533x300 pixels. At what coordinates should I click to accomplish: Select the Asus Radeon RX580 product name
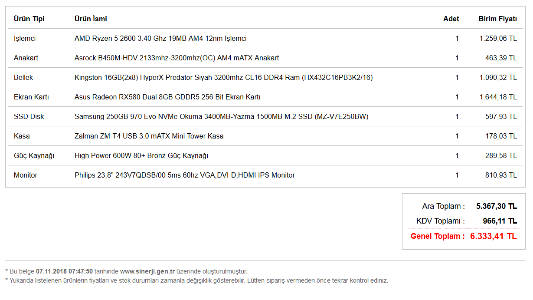point(167,97)
